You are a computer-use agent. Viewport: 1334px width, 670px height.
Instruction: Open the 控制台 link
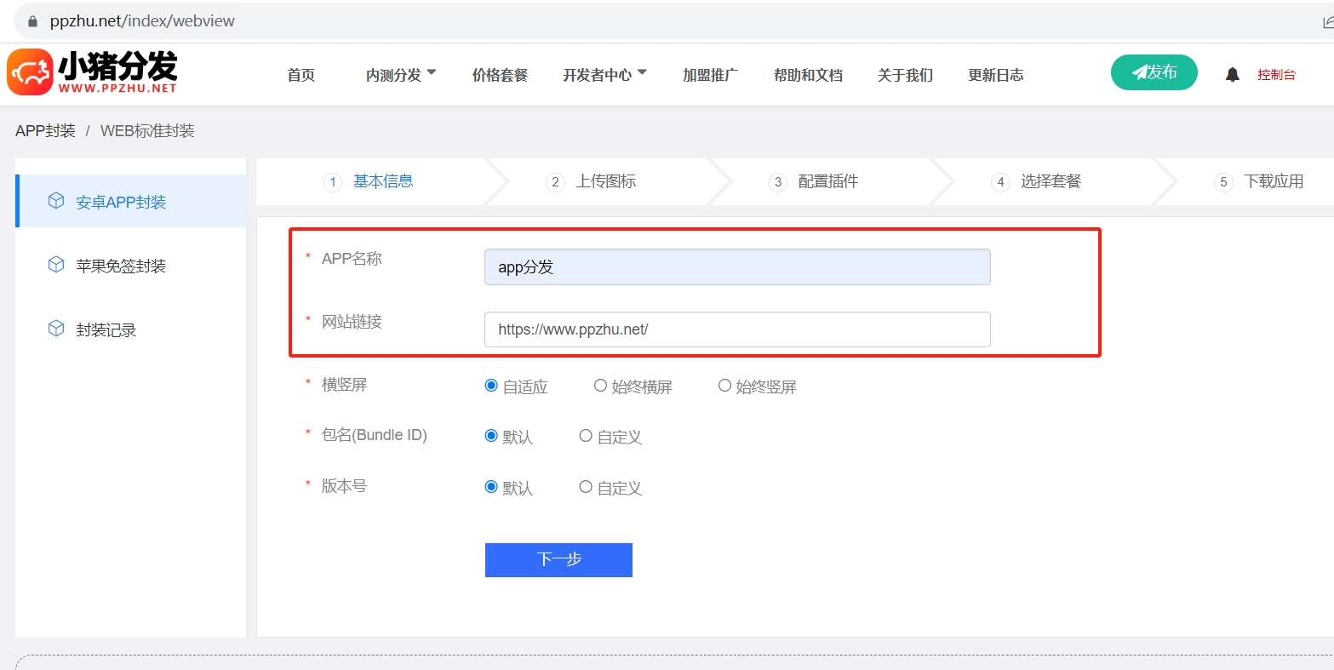point(1276,75)
